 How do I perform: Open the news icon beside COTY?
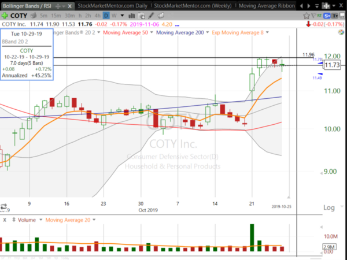(34, 16)
